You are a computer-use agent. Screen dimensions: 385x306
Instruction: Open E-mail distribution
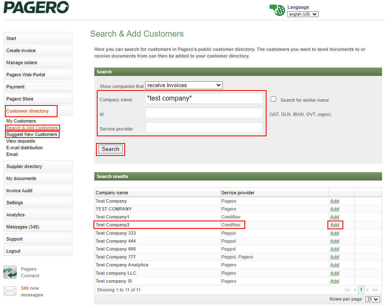coord(24,148)
